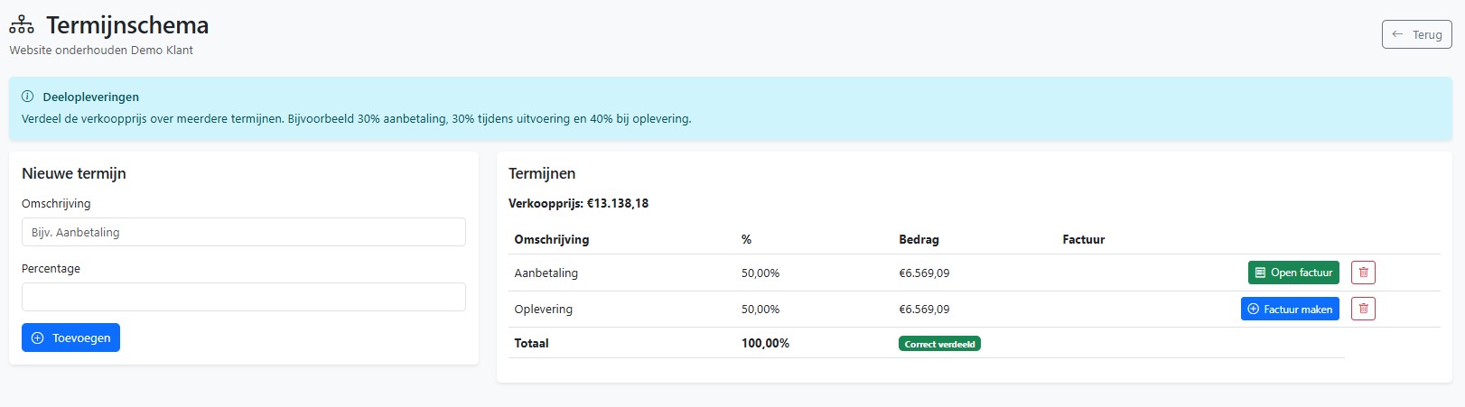Click the Deelopleveringen heading text
The height and width of the screenshot is (407, 1465).
(x=91, y=97)
